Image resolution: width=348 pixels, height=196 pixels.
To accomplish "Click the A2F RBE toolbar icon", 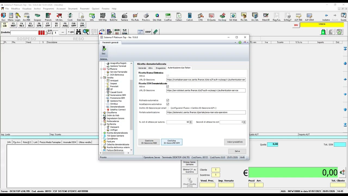I will (x=299, y=17).
